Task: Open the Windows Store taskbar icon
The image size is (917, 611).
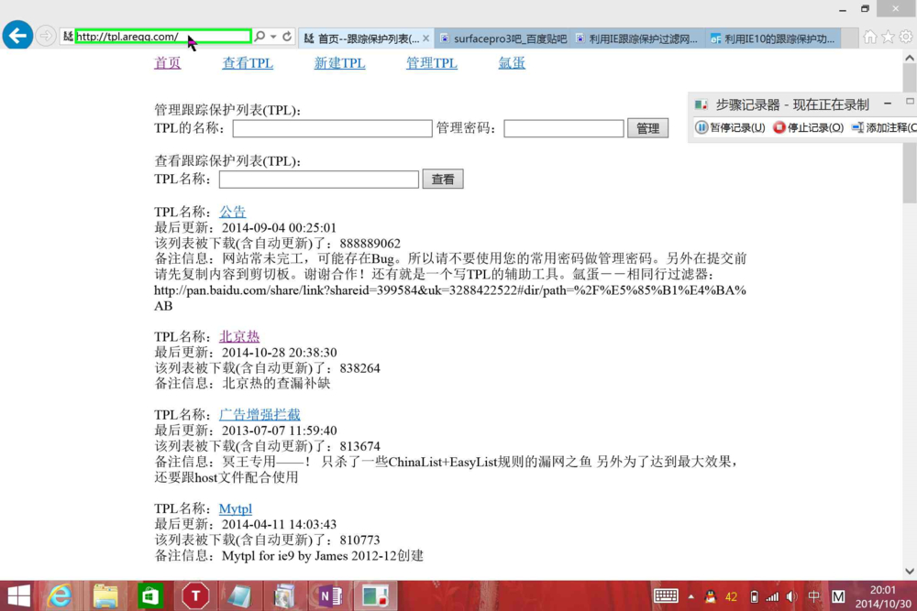Action: pos(150,595)
